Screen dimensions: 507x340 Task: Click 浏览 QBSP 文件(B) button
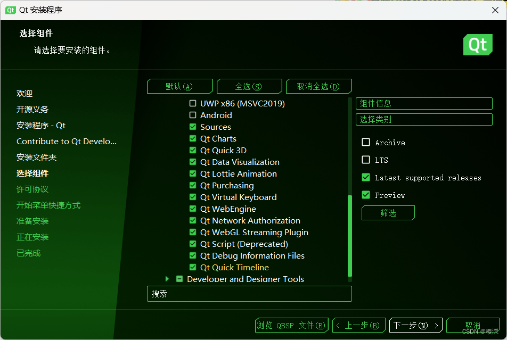[x=292, y=325]
